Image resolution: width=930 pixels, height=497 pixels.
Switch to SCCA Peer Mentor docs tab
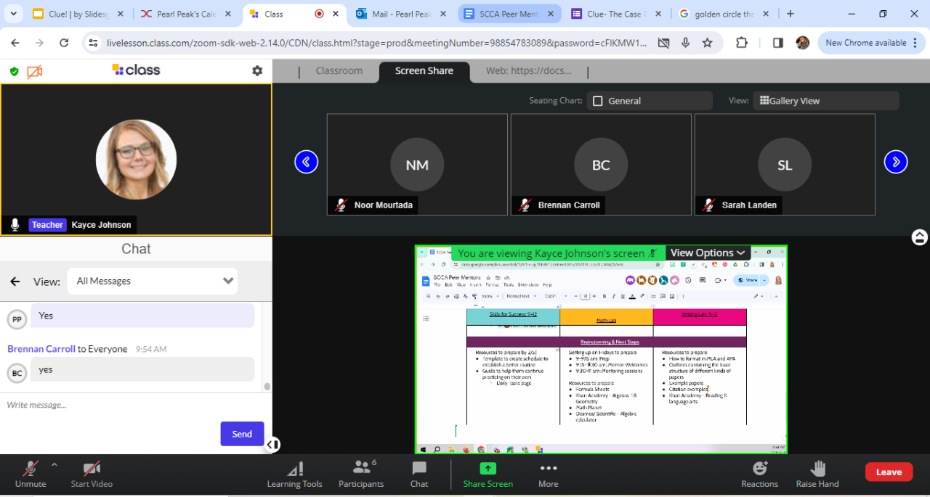tap(509, 14)
